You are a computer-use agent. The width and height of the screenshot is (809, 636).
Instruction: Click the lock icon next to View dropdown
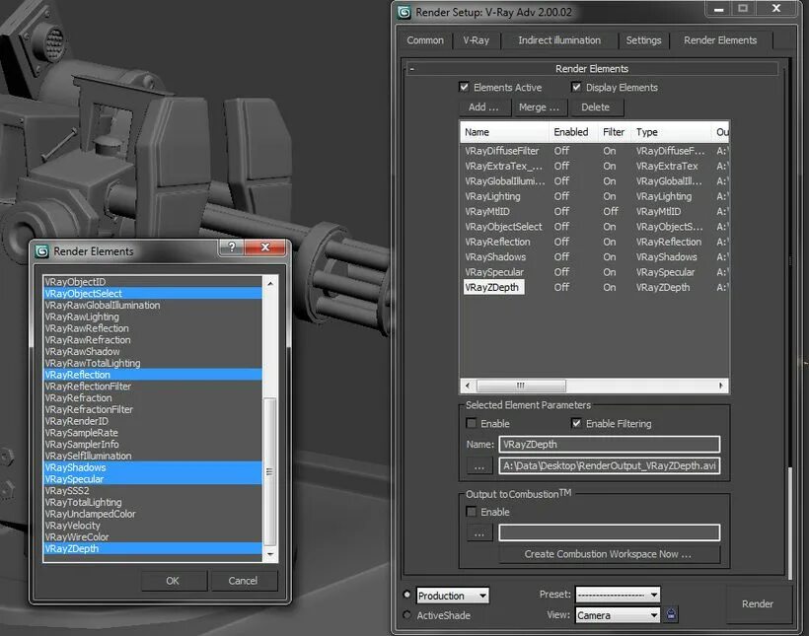671,614
